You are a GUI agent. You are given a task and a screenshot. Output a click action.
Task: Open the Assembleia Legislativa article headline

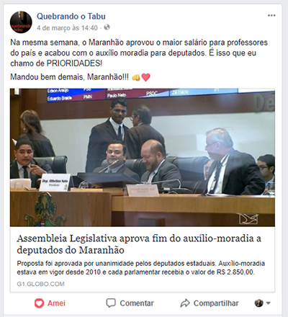click(139, 244)
